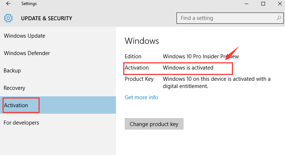Select Windows Defender in the sidebar
The image size is (285, 155).
(x=27, y=53)
